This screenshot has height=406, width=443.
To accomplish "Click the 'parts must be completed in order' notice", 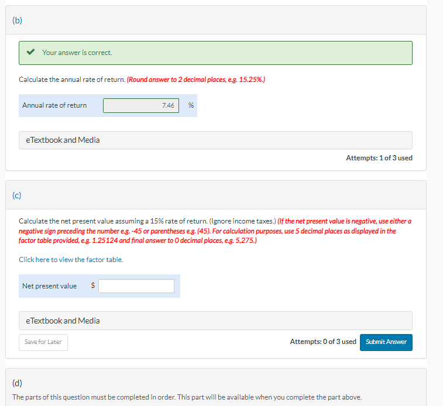I will [x=187, y=397].
